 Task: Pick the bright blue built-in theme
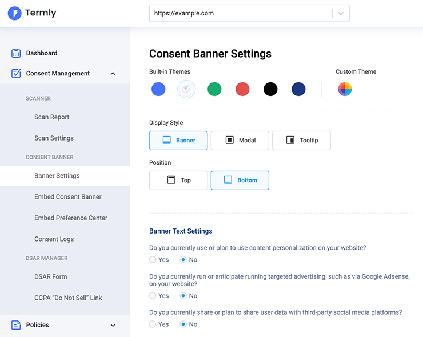pos(158,89)
